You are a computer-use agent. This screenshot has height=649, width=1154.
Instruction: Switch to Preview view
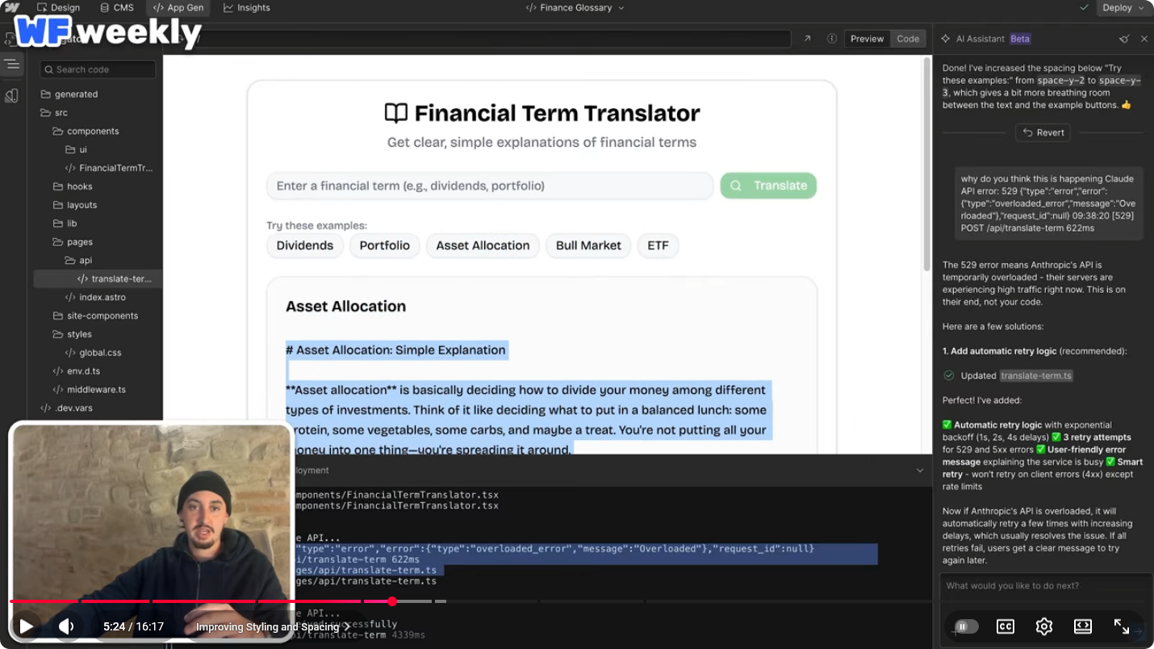pos(867,39)
